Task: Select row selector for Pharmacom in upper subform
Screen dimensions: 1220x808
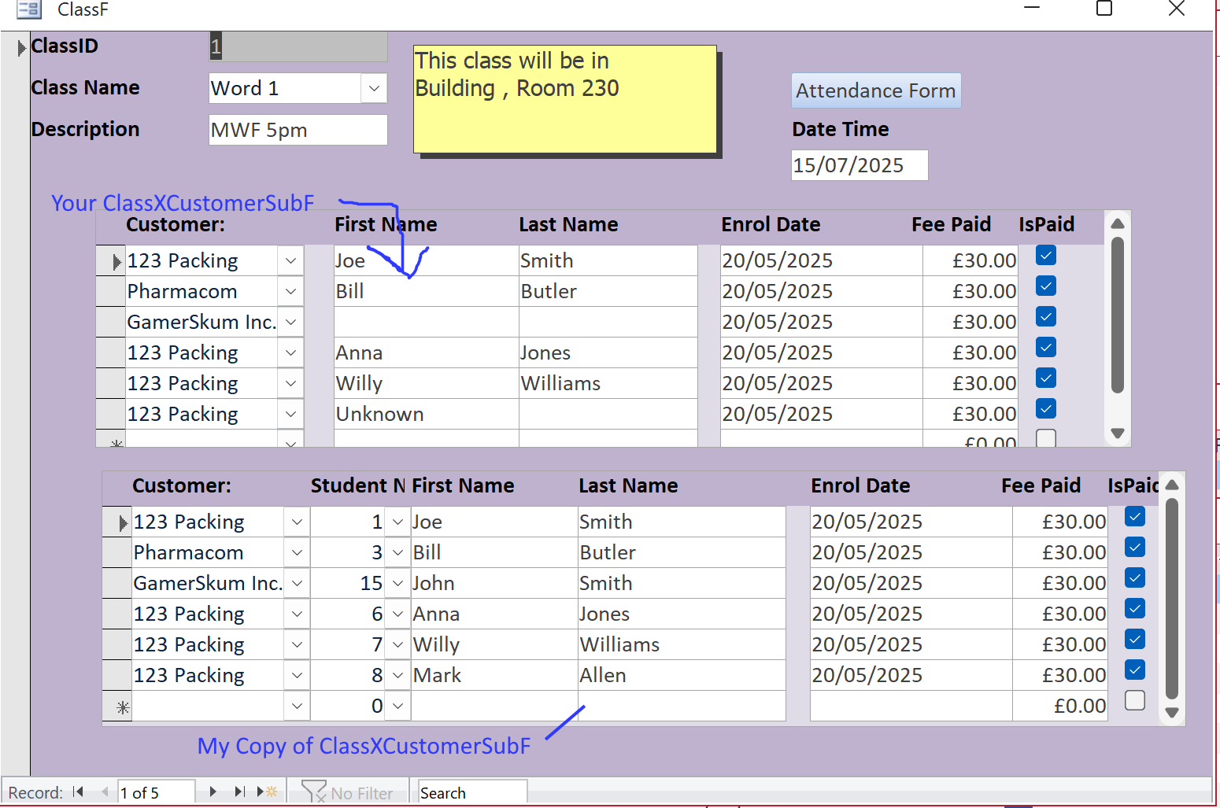Action: pos(110,291)
